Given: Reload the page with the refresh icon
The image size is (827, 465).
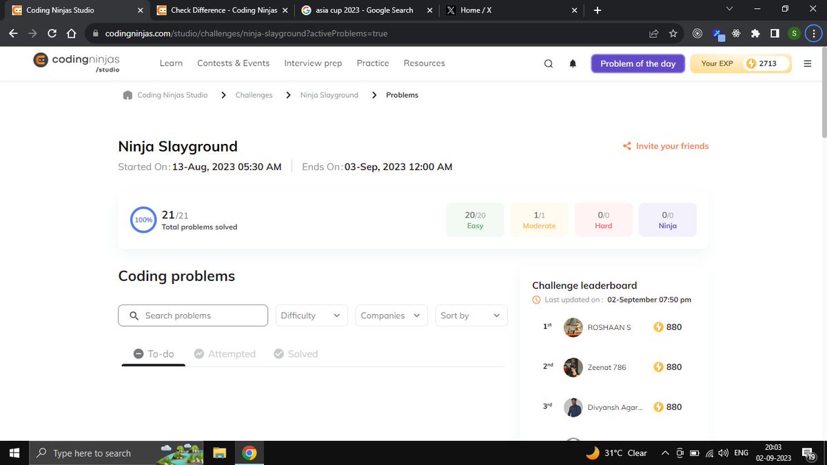Looking at the screenshot, I should tap(52, 33).
